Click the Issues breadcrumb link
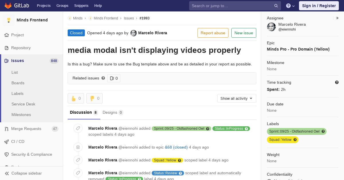The width and height of the screenshot is (344, 180). (x=129, y=18)
